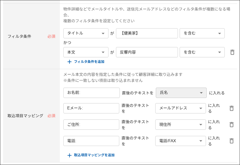This screenshot has height=165, width=240.
Task: Click the ※条件に一致しない項目は取り込まれません note
Action: [103, 80]
